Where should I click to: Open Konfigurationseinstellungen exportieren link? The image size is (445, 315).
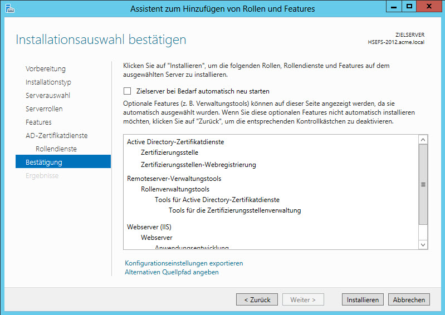(x=184, y=263)
